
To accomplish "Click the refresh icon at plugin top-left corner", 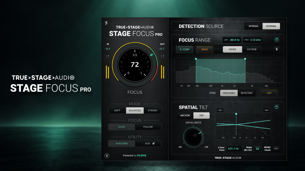I will tap(106, 23).
